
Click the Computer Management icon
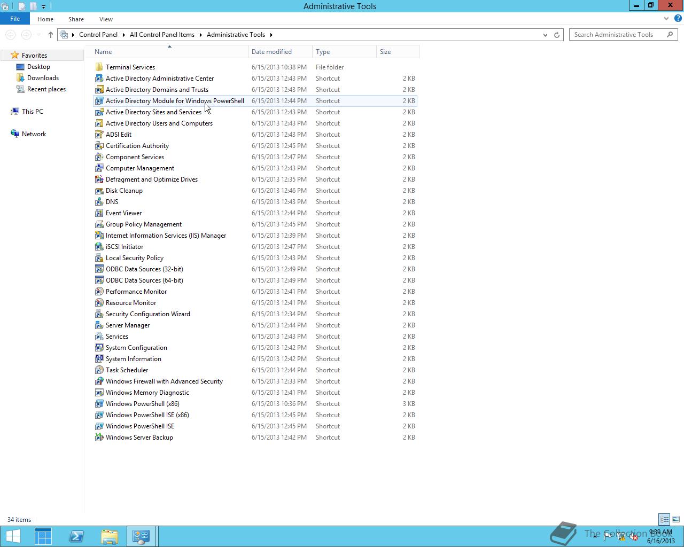click(x=99, y=168)
